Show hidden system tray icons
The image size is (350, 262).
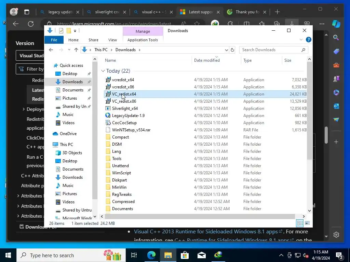[281, 255]
